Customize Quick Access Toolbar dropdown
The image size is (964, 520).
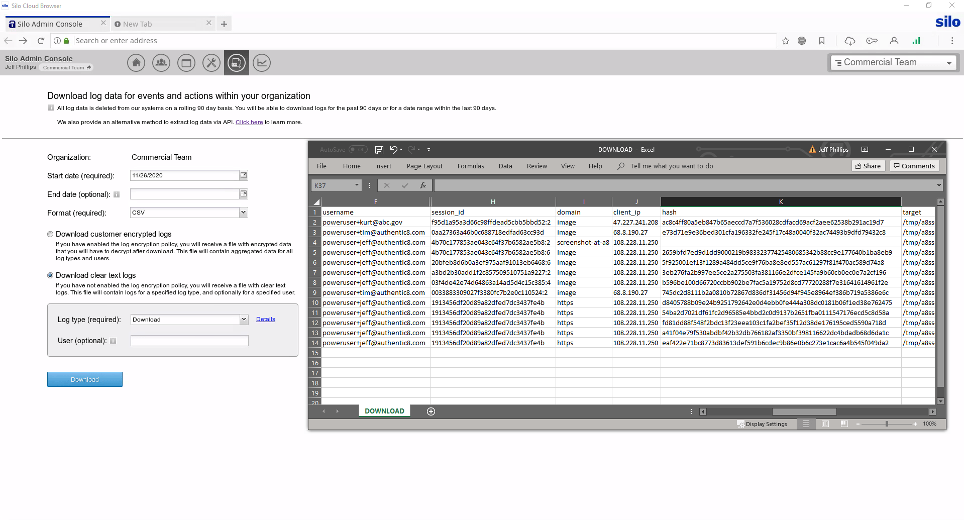(429, 150)
